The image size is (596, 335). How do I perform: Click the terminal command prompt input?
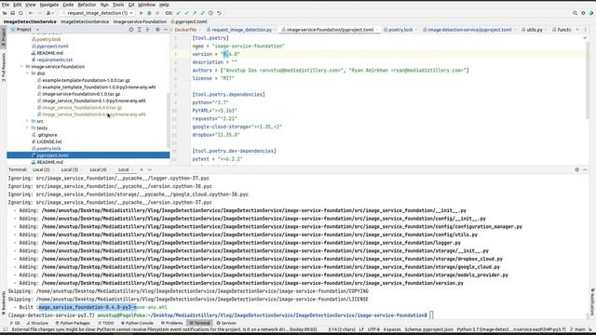click(x=432, y=315)
